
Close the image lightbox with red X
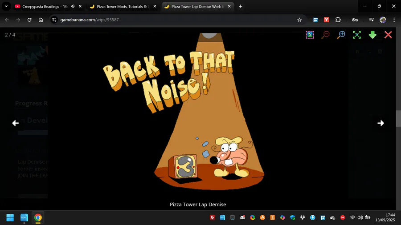click(x=388, y=35)
